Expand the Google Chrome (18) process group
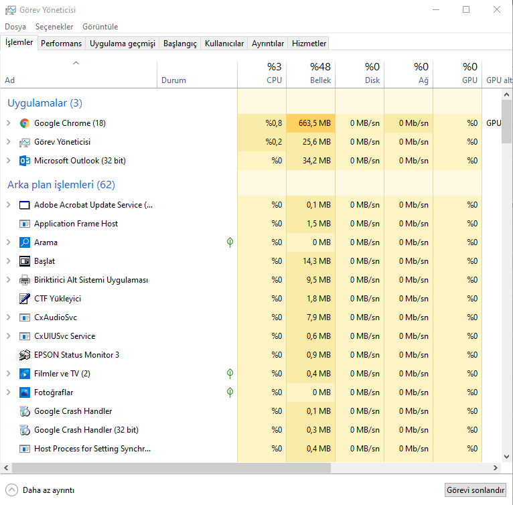Image resolution: width=513 pixels, height=505 pixels. tap(9, 123)
